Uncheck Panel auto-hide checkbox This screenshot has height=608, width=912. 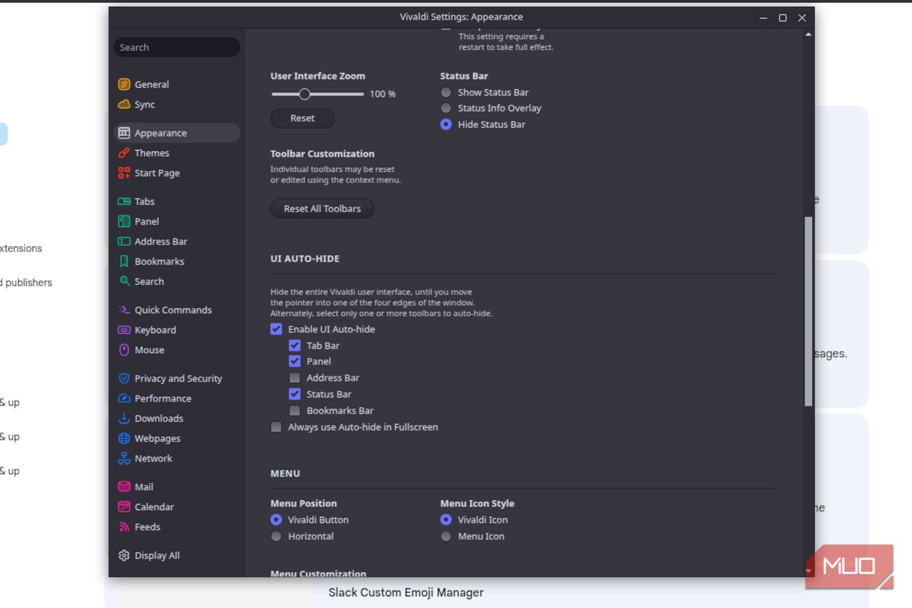294,361
